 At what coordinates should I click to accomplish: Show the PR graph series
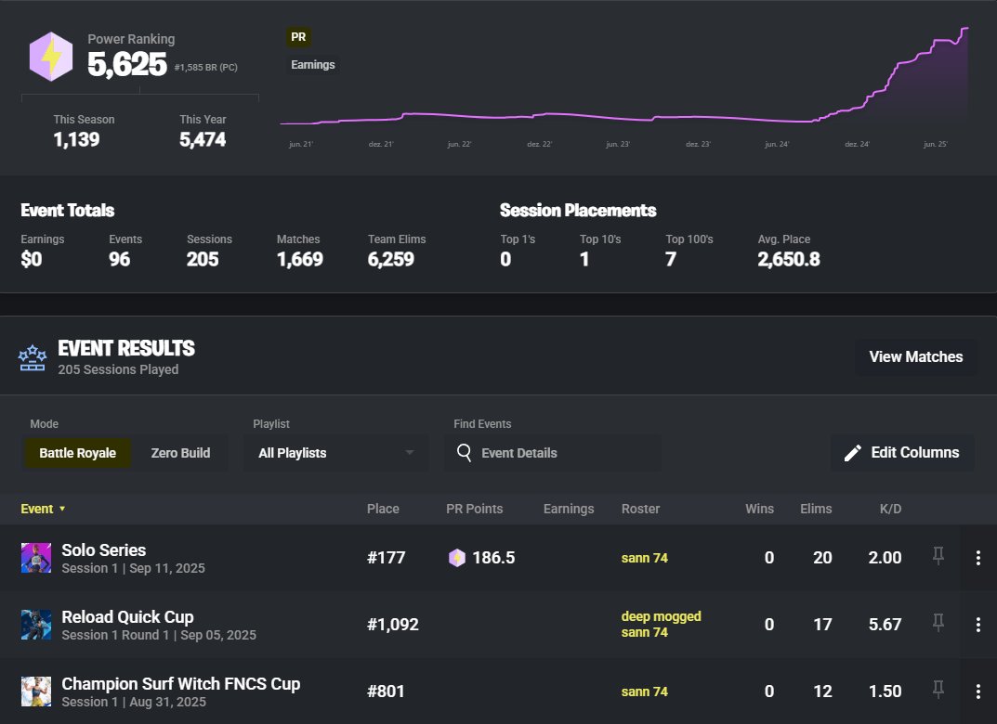pos(298,37)
